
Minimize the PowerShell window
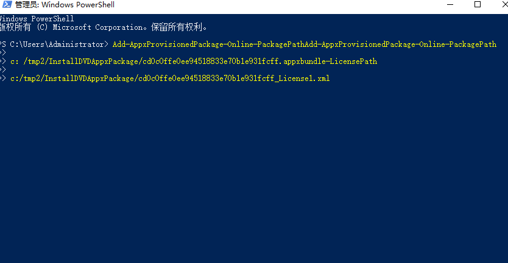tap(445, 5)
